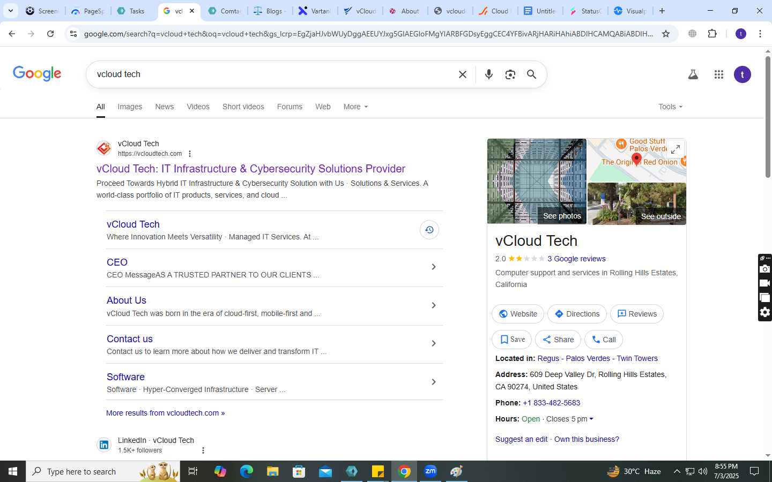Open the Contact us sitelink chevron

coord(434,343)
